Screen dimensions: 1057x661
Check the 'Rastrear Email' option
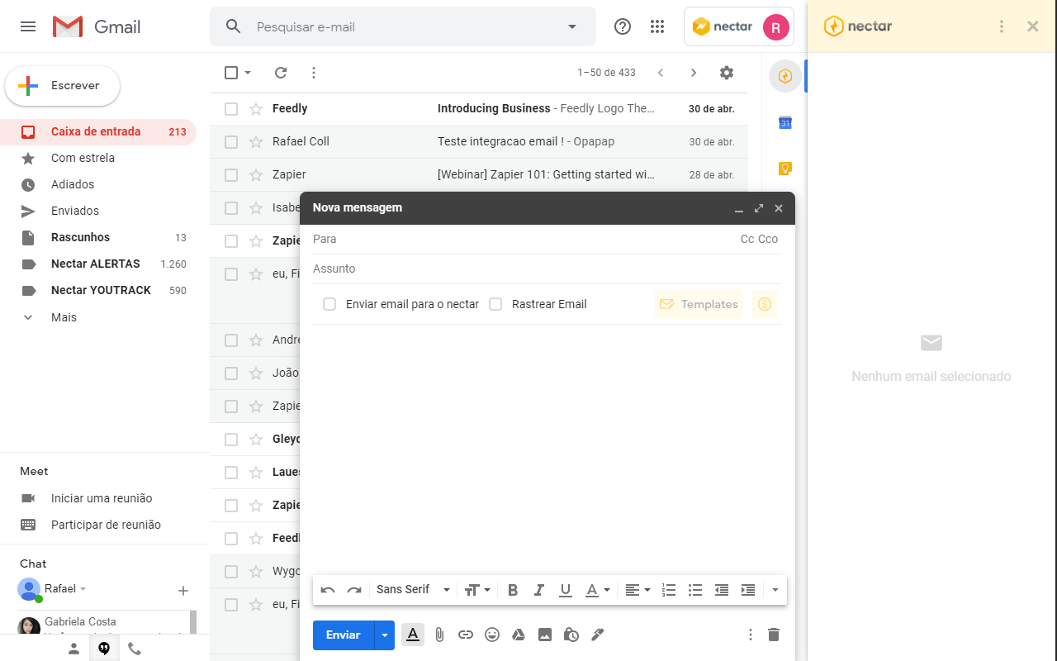(x=495, y=304)
